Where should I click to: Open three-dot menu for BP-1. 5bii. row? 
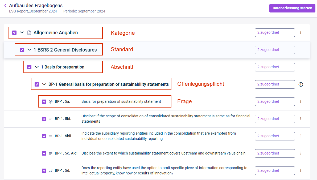click(x=300, y=136)
